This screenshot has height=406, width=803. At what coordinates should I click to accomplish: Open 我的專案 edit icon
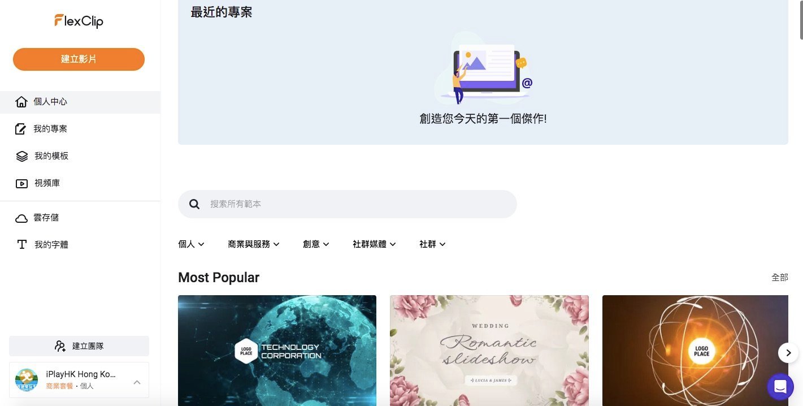pos(20,129)
